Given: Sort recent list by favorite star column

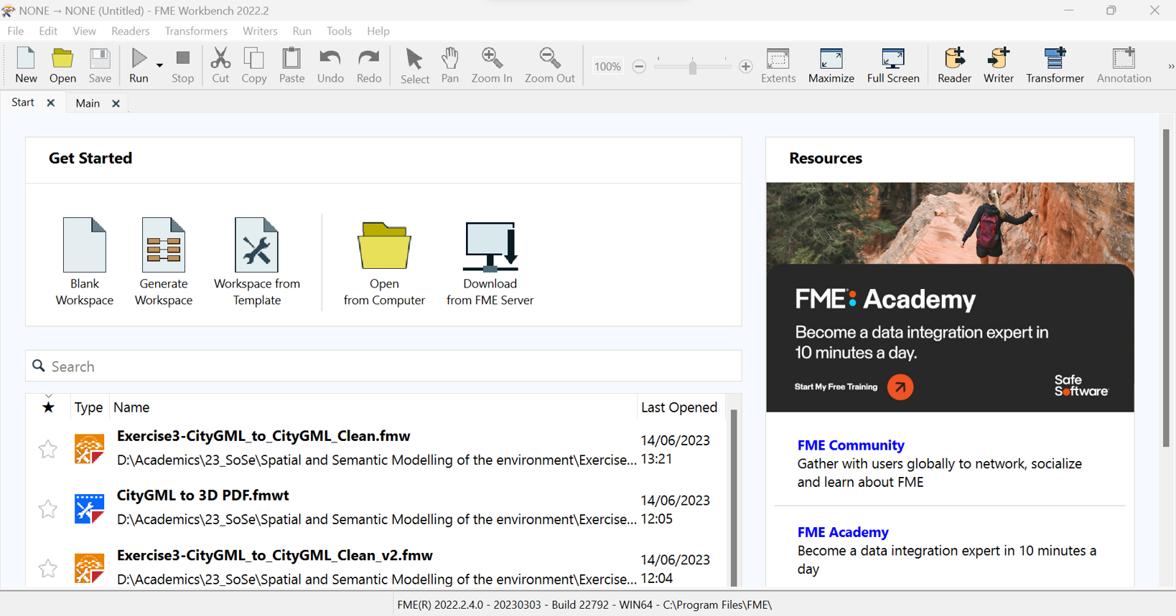Looking at the screenshot, I should (48, 407).
